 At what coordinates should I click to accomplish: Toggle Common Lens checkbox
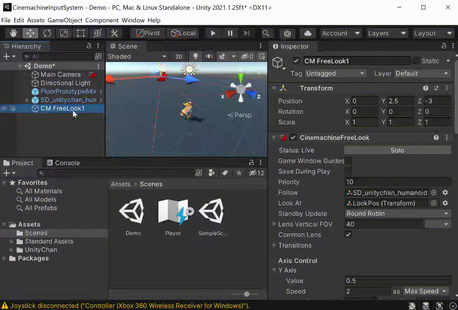[348, 235]
